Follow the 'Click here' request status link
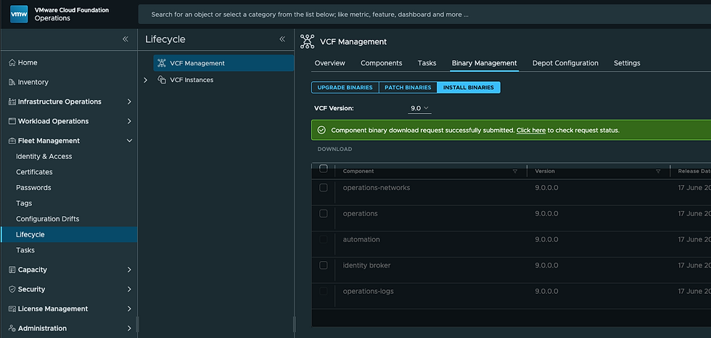The width and height of the screenshot is (711, 338). 530,131
